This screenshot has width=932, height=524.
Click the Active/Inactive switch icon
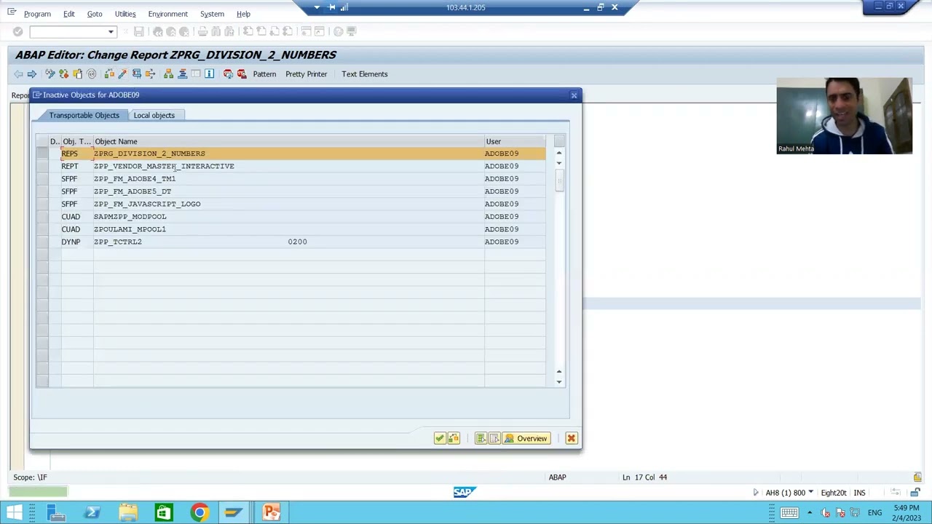pos(63,74)
